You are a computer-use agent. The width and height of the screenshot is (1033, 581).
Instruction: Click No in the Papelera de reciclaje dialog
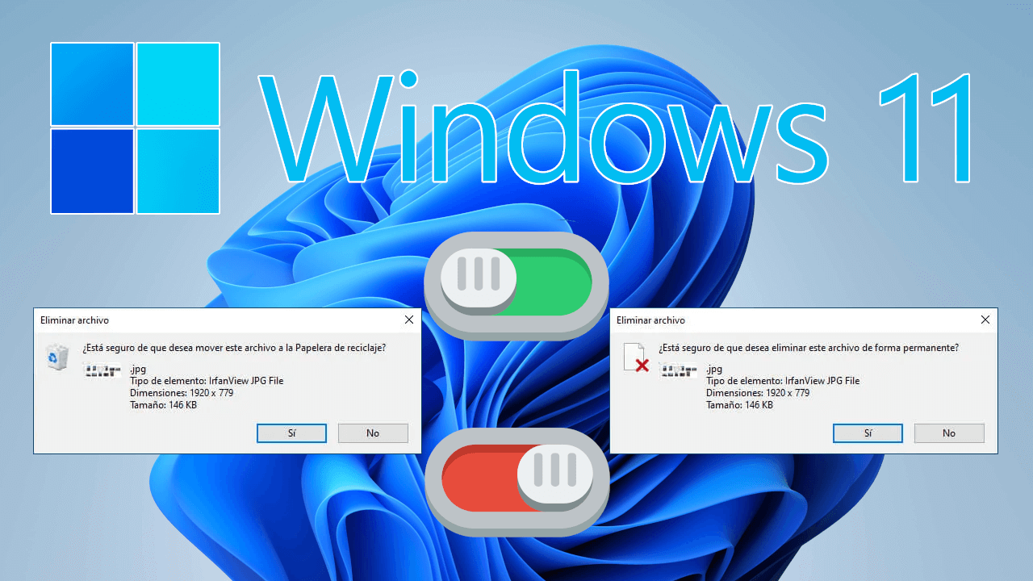[373, 433]
